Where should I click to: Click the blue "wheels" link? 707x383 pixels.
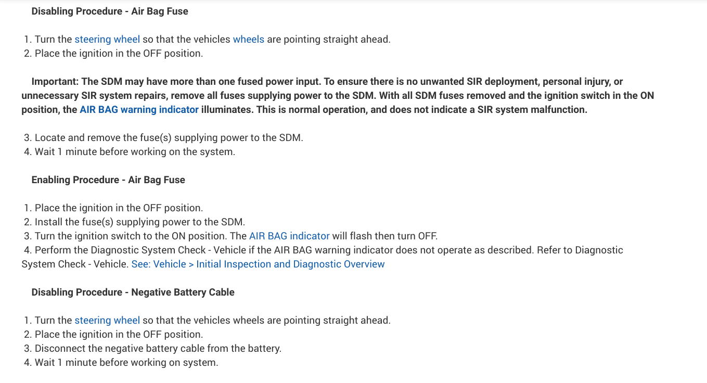tap(248, 39)
